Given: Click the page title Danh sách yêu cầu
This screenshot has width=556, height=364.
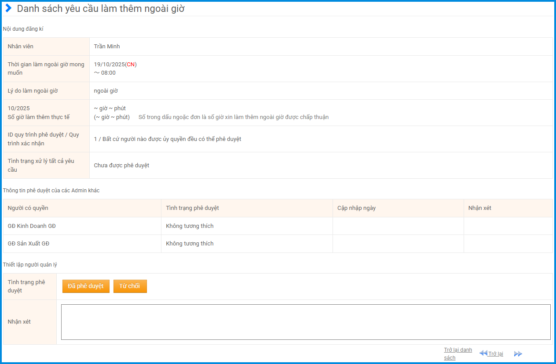Looking at the screenshot, I should pyautogui.click(x=101, y=8).
